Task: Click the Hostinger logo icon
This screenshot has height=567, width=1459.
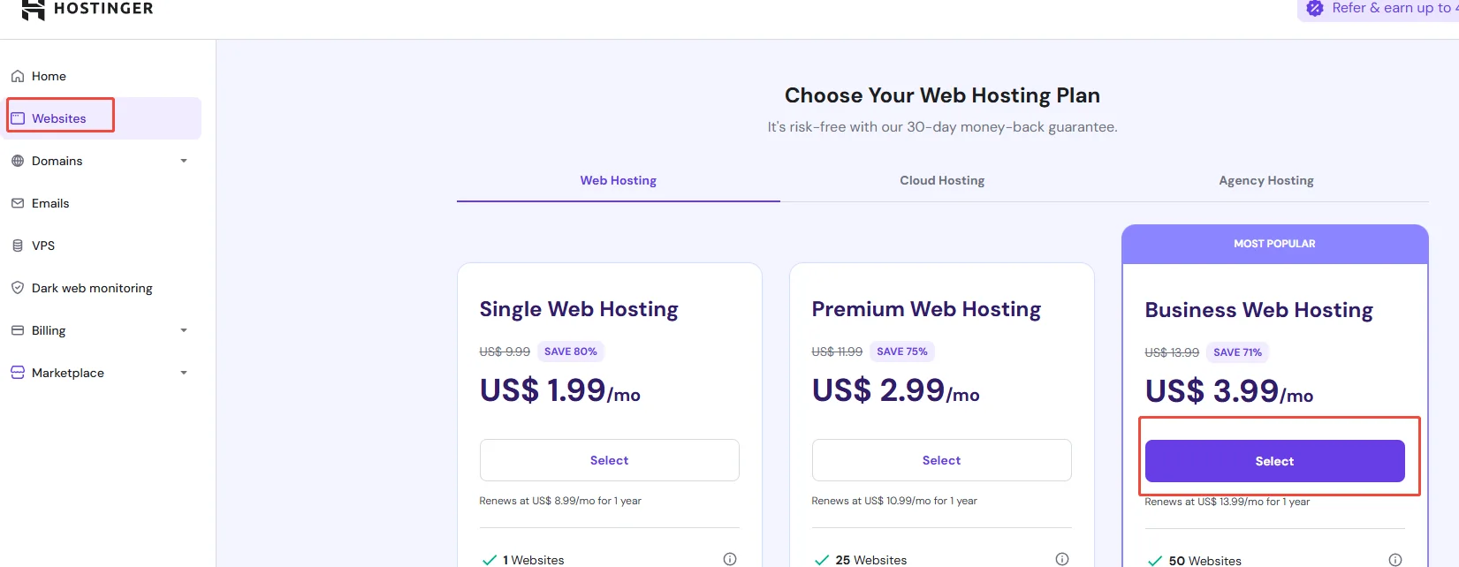Action: 33,9
